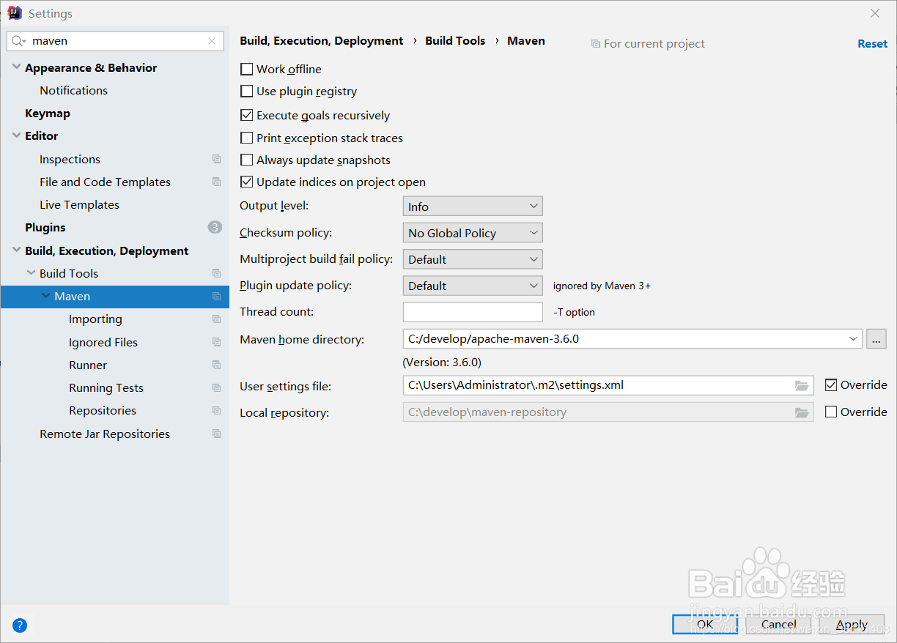Click the search magnifier icon in search box
The image size is (897, 643).
pos(18,42)
